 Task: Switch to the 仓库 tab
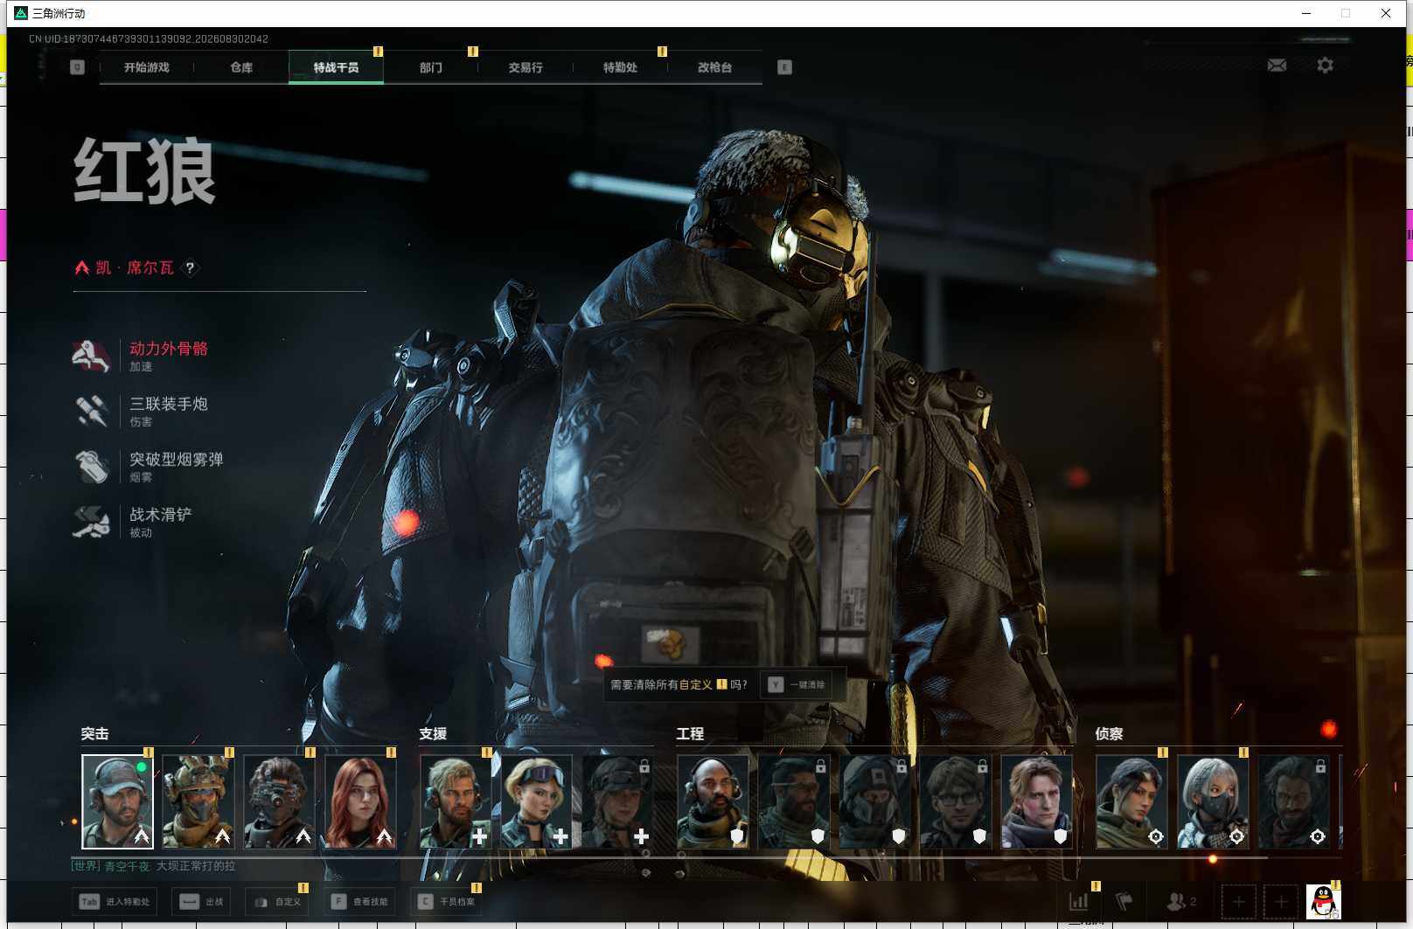pyautogui.click(x=241, y=67)
